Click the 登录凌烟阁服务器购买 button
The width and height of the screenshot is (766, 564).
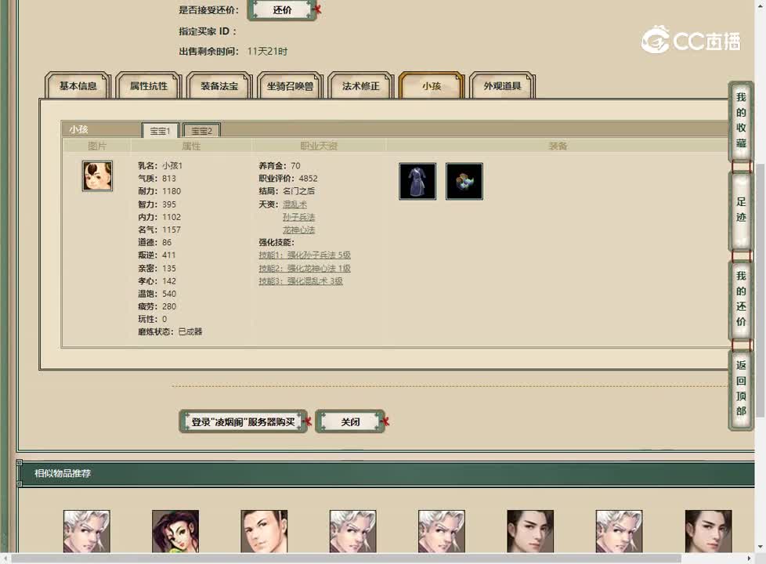pos(241,421)
